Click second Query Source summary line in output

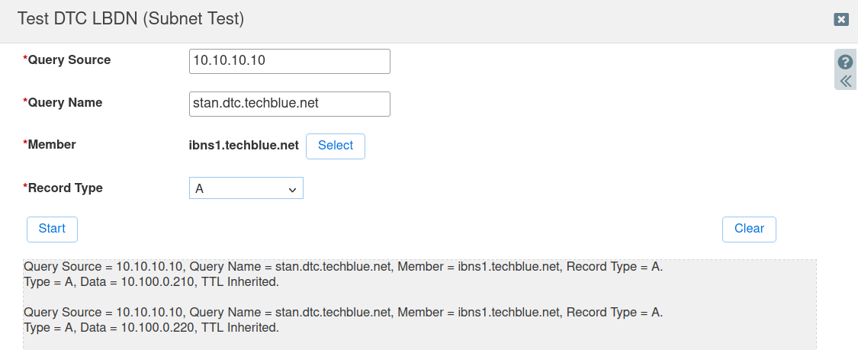[x=343, y=313]
